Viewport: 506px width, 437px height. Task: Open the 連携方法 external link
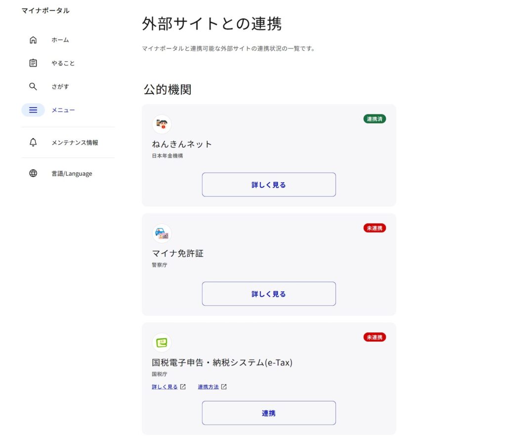(211, 387)
